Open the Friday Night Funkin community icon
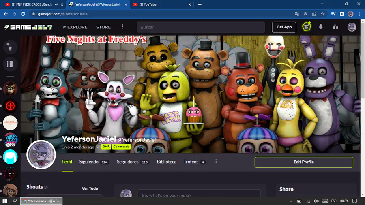 (10, 140)
